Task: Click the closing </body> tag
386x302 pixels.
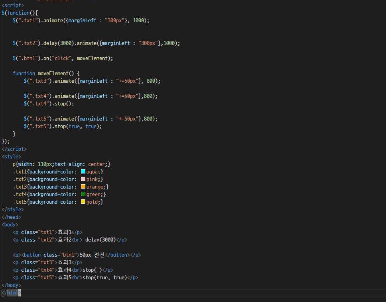Action: [x=11, y=285]
